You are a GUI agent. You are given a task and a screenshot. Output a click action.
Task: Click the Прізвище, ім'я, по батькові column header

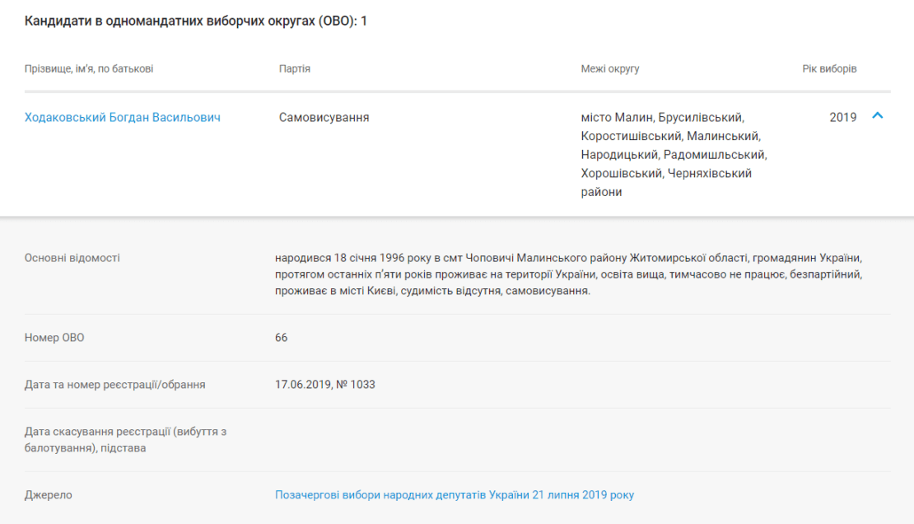(x=89, y=69)
